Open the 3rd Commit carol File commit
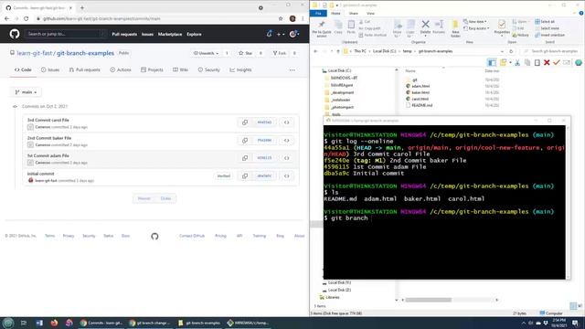 (x=48, y=120)
